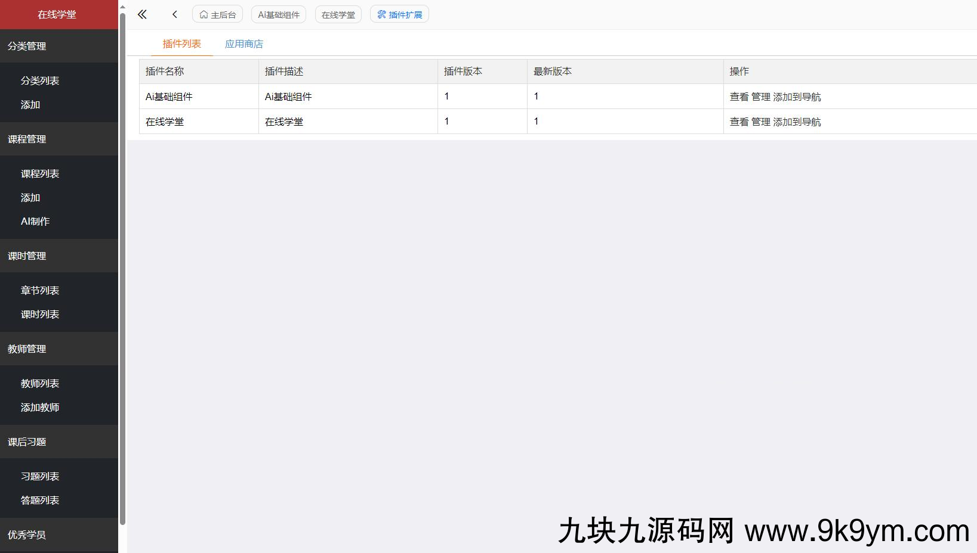Collapse sidebar with double chevron icon
977x553 pixels.
point(142,14)
